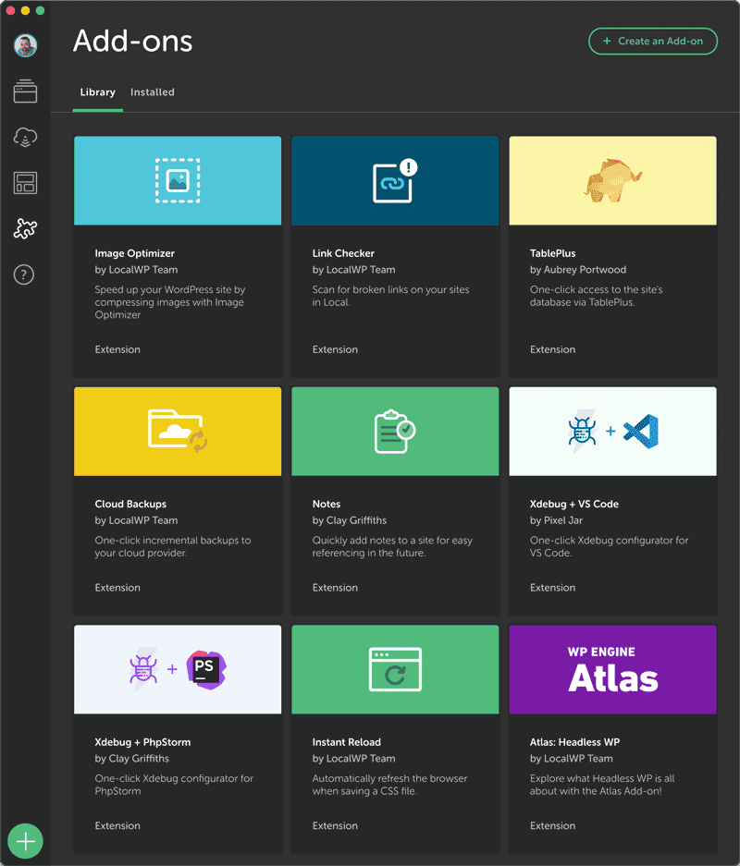Viewport: 740px width, 866px height.
Task: Click 'by Pixel Jar' author text
Action: tap(556, 520)
